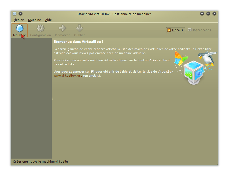
Task: Click 'Bienvenue dans VirtualBox !' heading
Action: click(x=78, y=42)
